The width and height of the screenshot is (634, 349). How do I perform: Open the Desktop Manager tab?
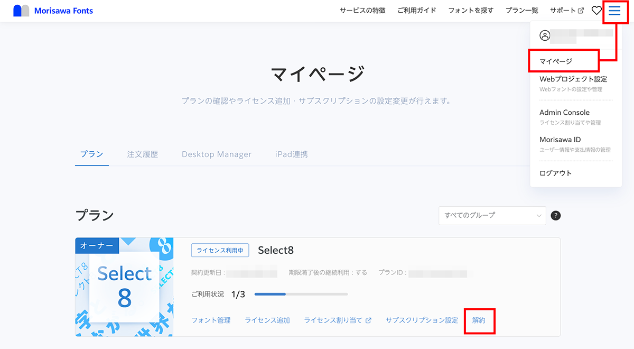click(216, 154)
